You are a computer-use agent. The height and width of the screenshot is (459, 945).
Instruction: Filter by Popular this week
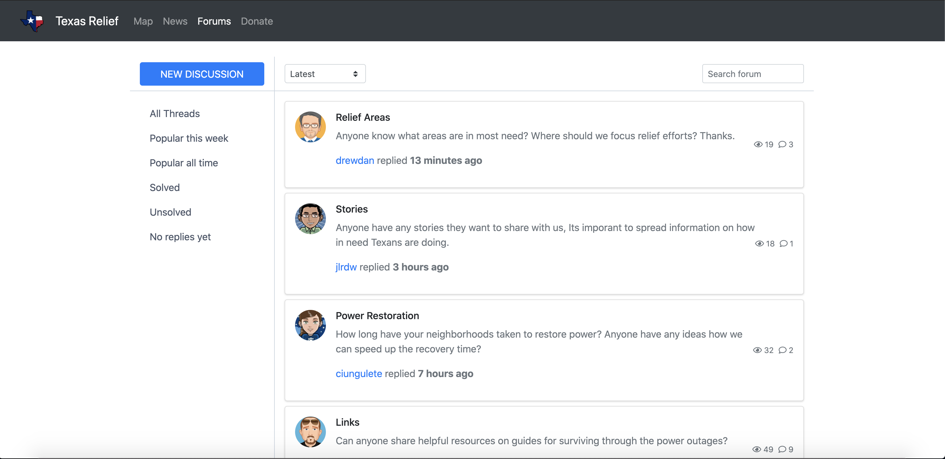[x=189, y=138]
